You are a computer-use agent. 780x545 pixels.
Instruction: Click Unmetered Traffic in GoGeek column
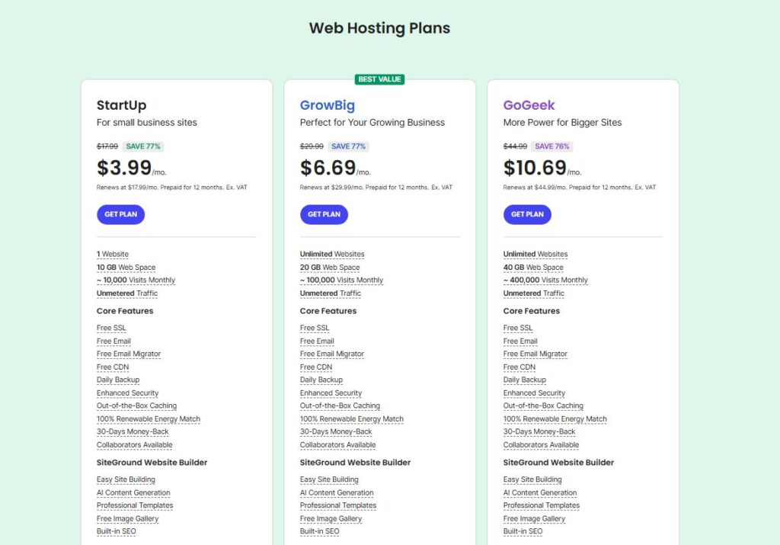click(534, 293)
